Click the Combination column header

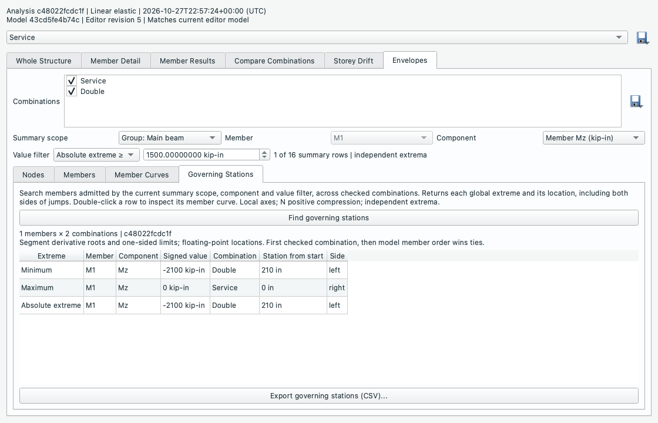[x=234, y=256]
